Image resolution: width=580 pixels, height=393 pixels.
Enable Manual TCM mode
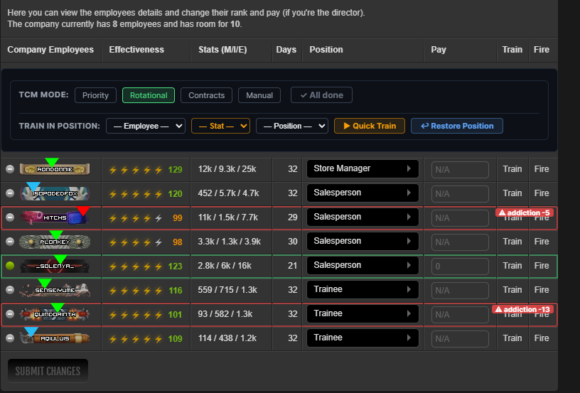point(259,95)
